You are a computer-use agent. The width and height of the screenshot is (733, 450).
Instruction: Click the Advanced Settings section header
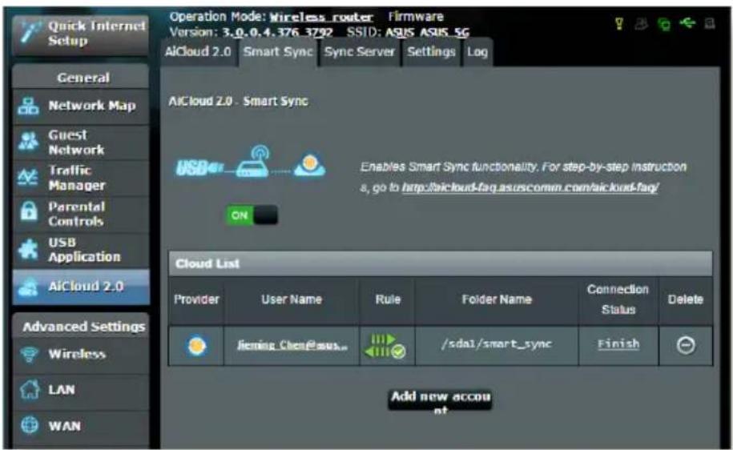81,326
